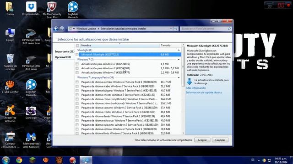Open aTube Catcher taskbar icon
The height and width of the screenshot is (164, 293).
pos(46,160)
